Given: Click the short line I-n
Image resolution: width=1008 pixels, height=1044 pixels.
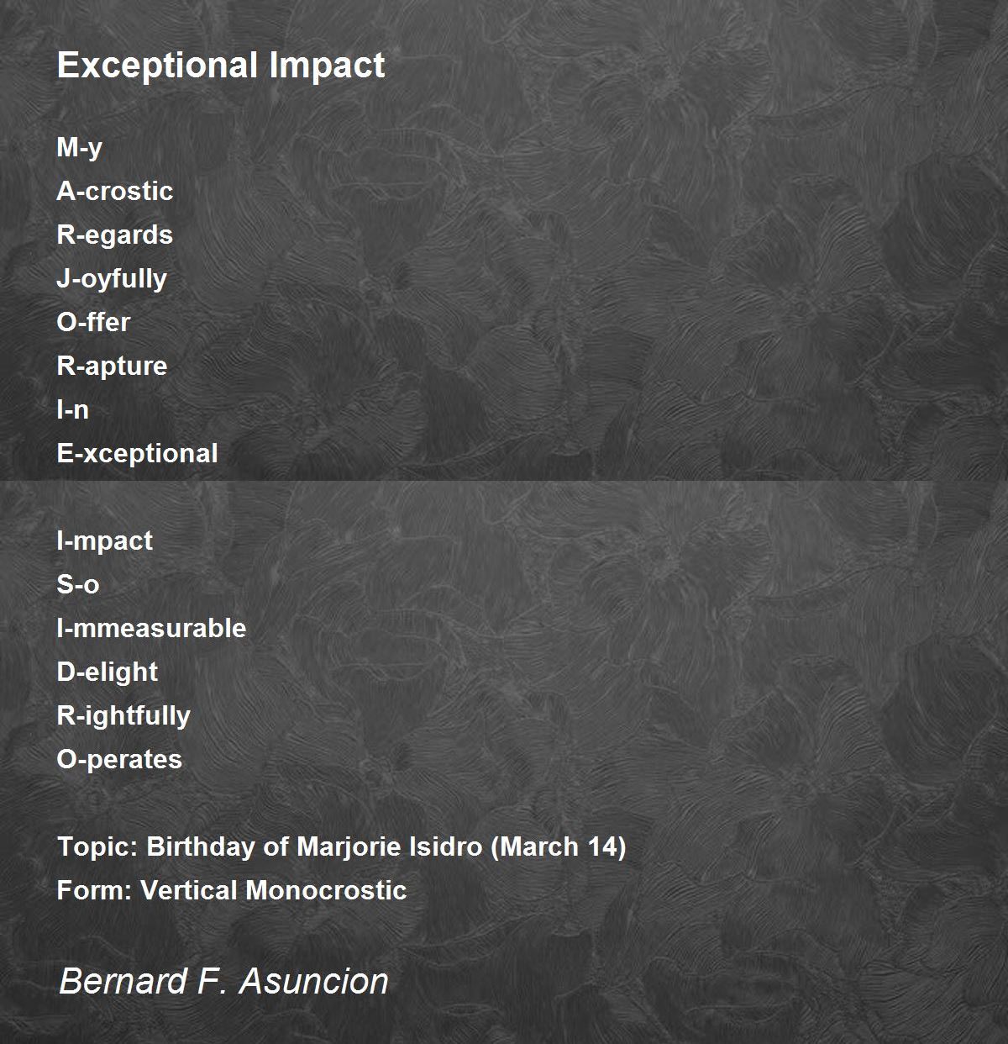Looking at the screenshot, I should (x=73, y=409).
